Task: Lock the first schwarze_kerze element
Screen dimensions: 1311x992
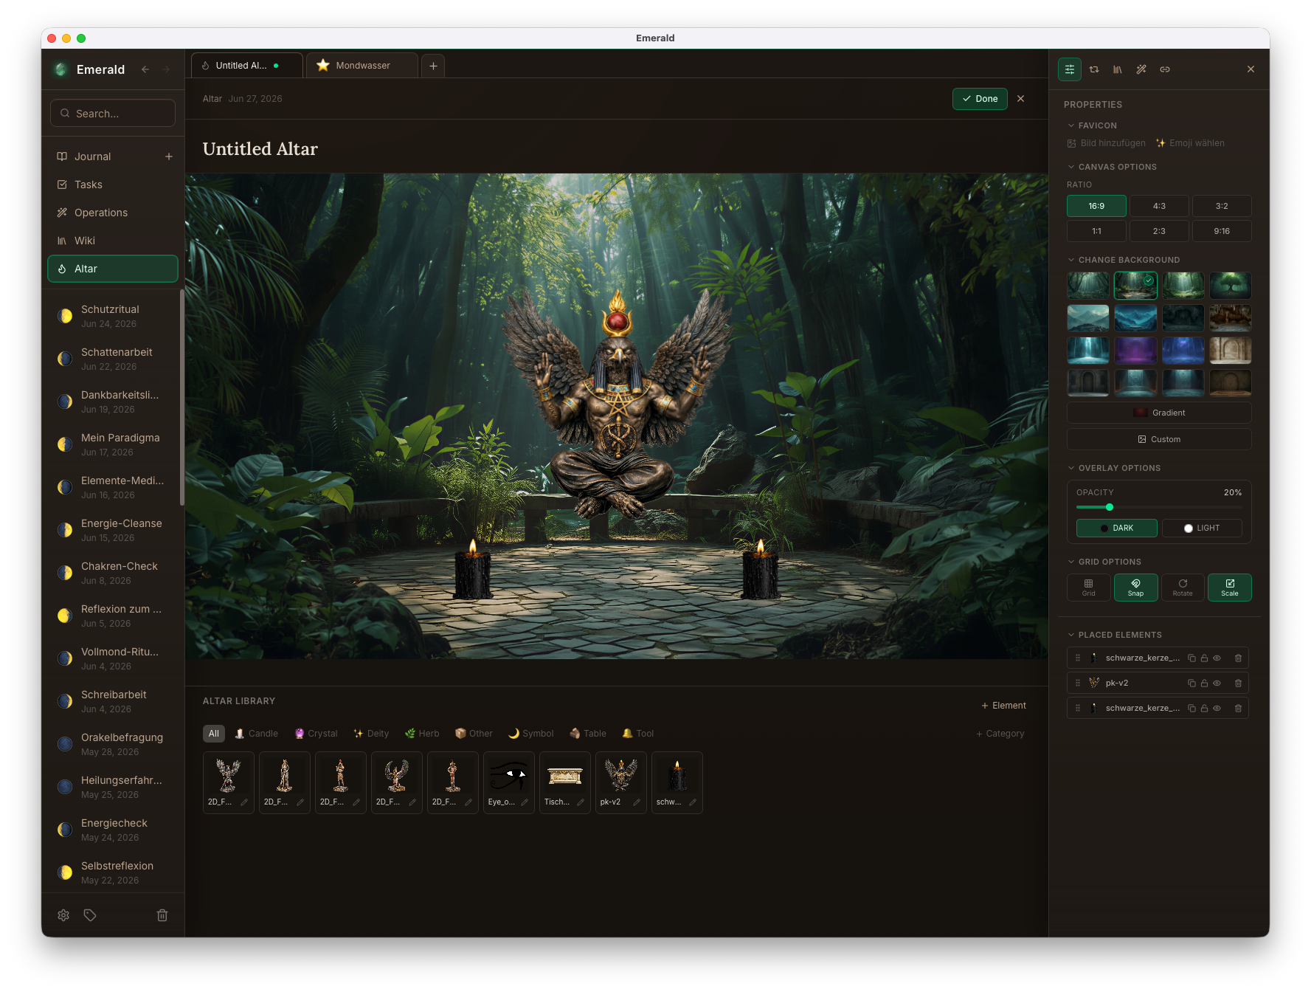Action: click(x=1204, y=658)
